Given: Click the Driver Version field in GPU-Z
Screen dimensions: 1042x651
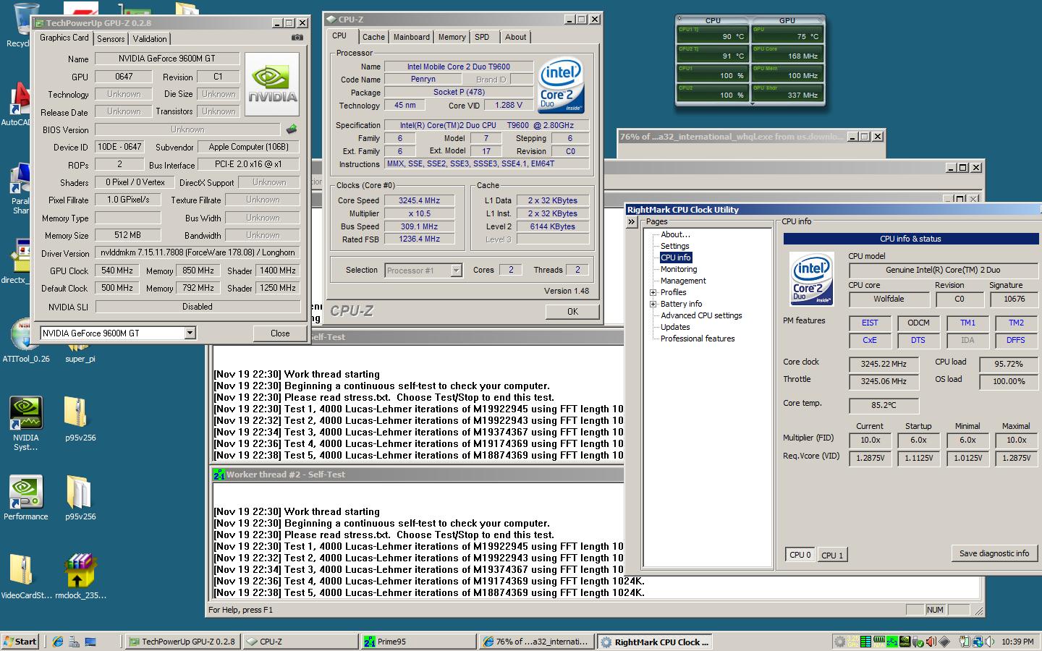Looking at the screenshot, I should [198, 252].
